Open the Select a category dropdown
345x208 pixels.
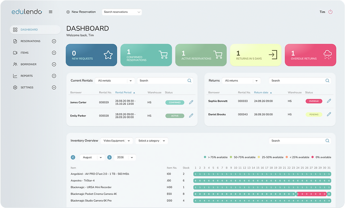pyautogui.click(x=151, y=141)
